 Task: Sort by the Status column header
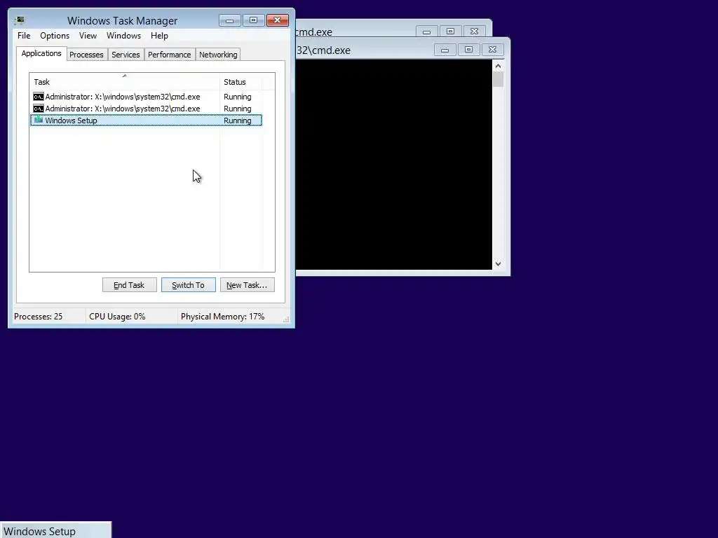(x=241, y=82)
